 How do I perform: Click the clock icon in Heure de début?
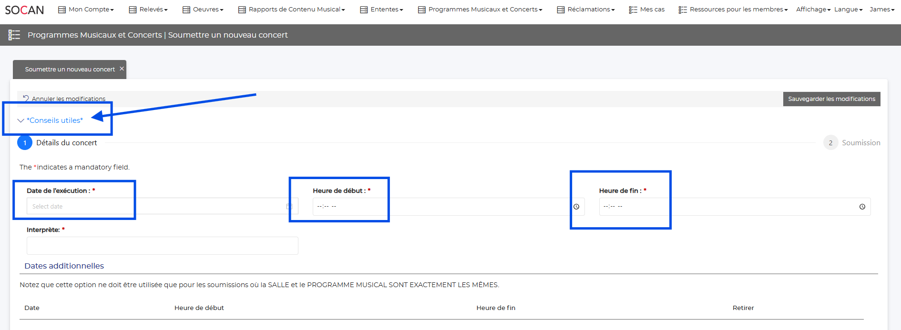click(576, 207)
